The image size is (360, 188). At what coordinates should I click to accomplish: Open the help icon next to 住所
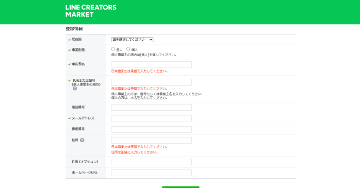point(82,140)
